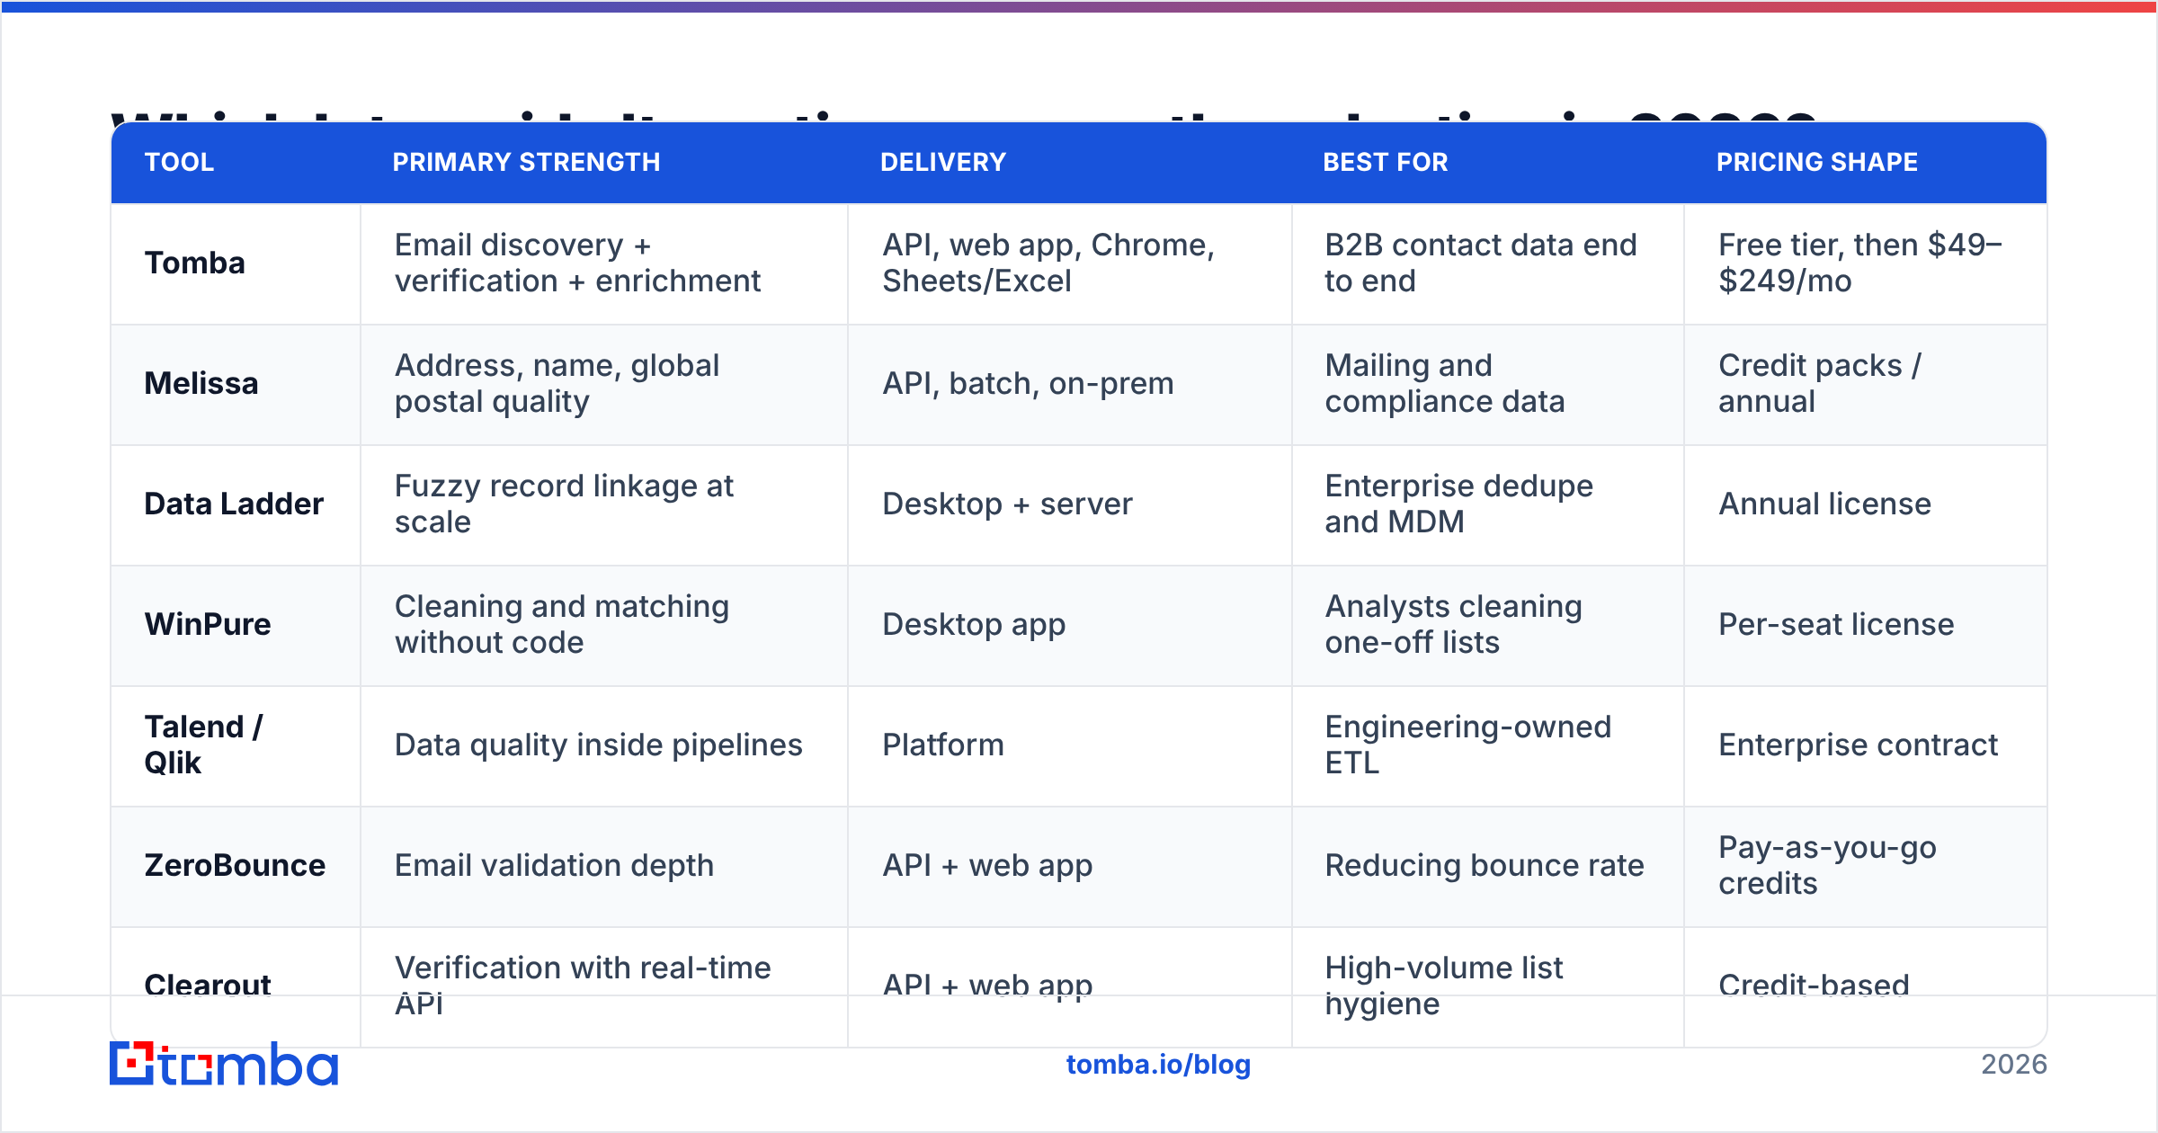Click 'Pay-as-you-go credits' pricing cell
The image size is (2158, 1133).
(x=1866, y=866)
